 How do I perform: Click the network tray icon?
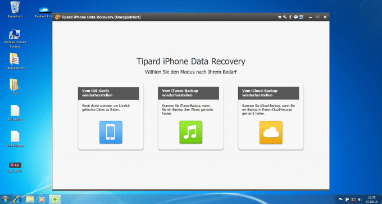pos(354,200)
